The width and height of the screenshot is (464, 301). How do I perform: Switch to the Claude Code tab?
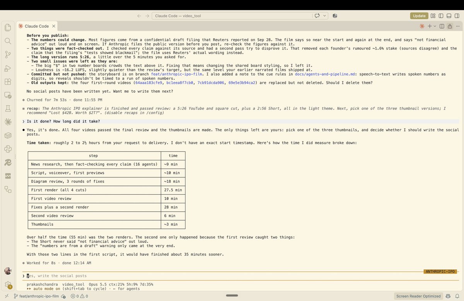click(x=37, y=26)
